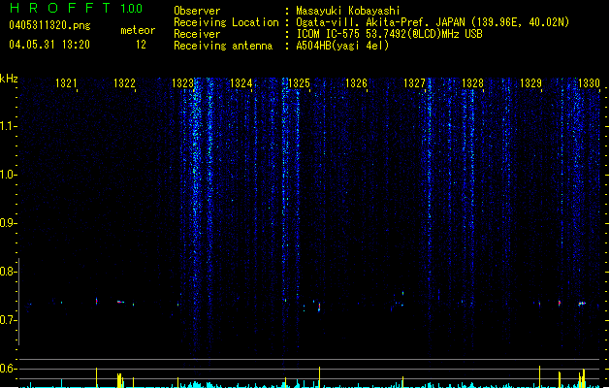Click the 0.7 kHz frequency axis label
Image resolution: width=610 pixels, height=388 pixels.
click(x=8, y=320)
